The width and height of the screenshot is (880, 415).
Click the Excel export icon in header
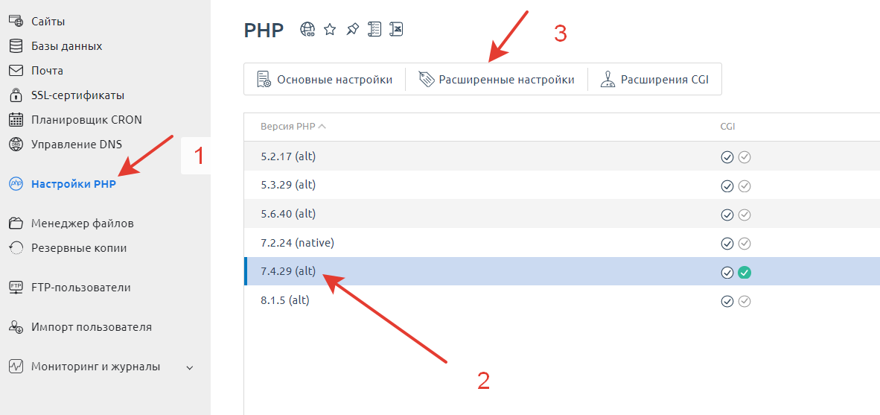(396, 29)
